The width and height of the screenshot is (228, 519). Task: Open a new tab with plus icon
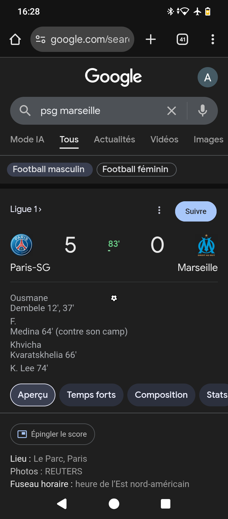(x=151, y=40)
